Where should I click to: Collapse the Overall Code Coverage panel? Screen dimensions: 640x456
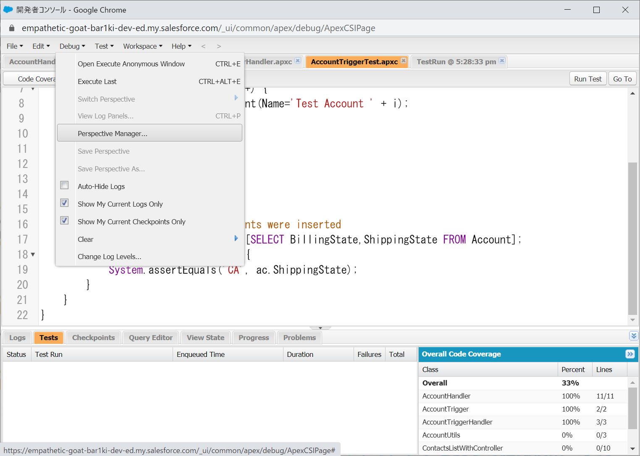pos(630,354)
